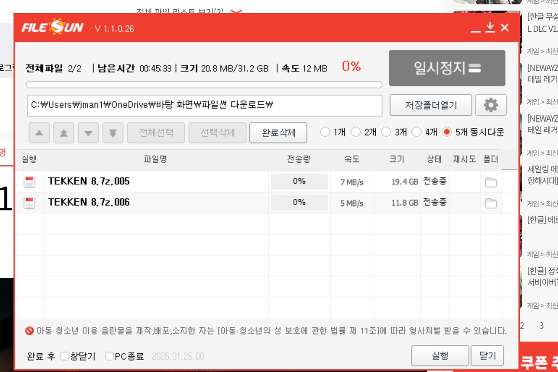Viewport: 558px width, 372px height.
Task: Select 3개 simultaneous download option
Action: click(386, 132)
